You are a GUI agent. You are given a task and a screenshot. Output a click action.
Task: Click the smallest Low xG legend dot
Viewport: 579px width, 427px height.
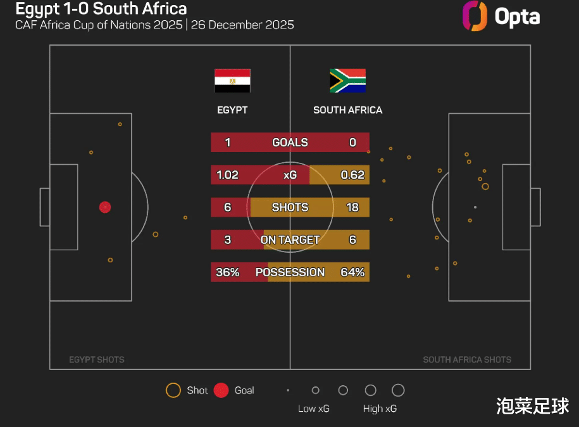point(288,390)
